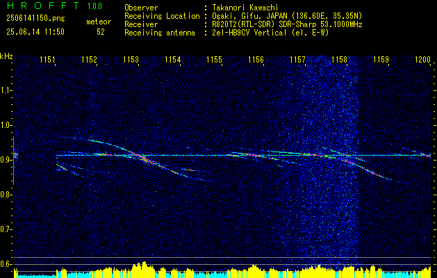Click time marker 1158
Image resolution: width=437 pixels, height=278 pixels.
click(x=340, y=59)
